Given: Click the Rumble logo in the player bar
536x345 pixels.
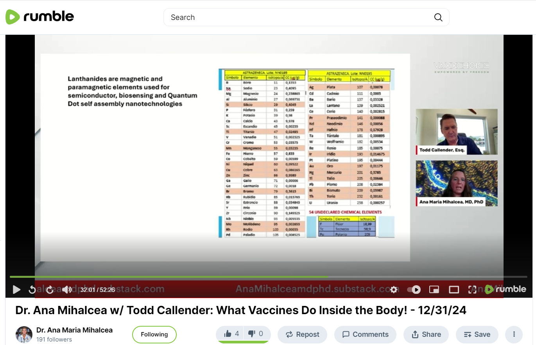Looking at the screenshot, I should (506, 289).
